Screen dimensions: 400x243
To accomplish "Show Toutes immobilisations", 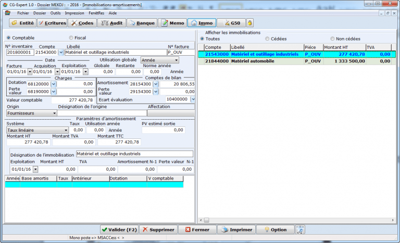I will [x=202, y=39].
